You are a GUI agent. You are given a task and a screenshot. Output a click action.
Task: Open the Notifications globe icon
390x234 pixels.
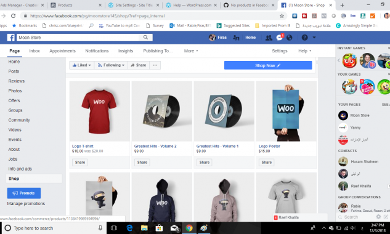(290, 38)
